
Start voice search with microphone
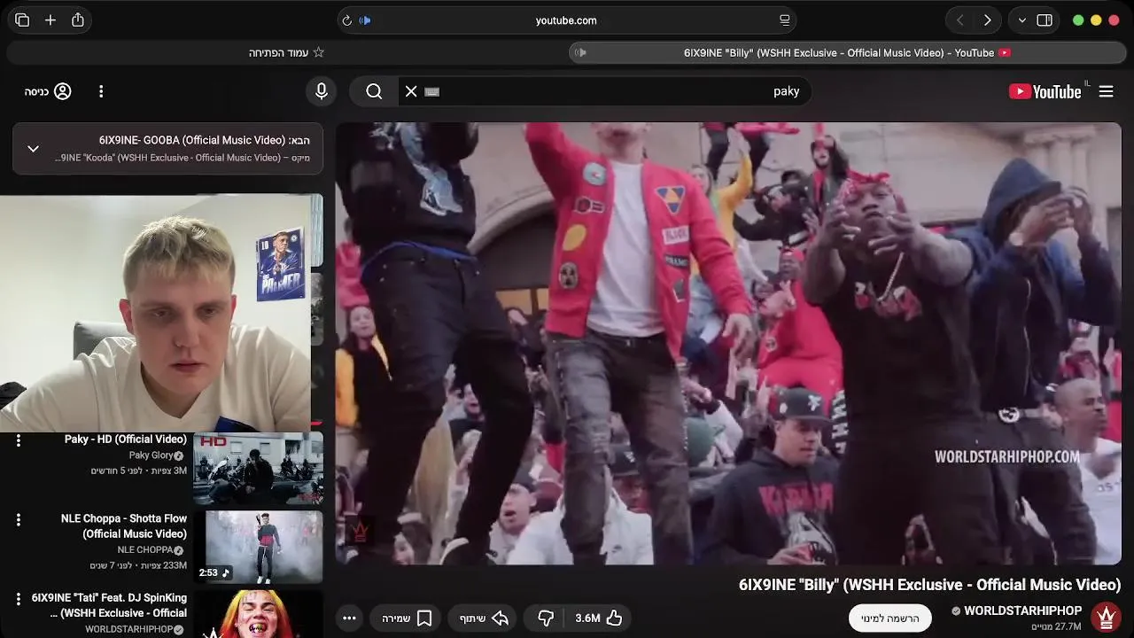pos(322,91)
